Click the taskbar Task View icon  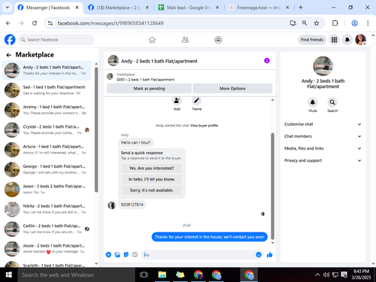coord(144,274)
